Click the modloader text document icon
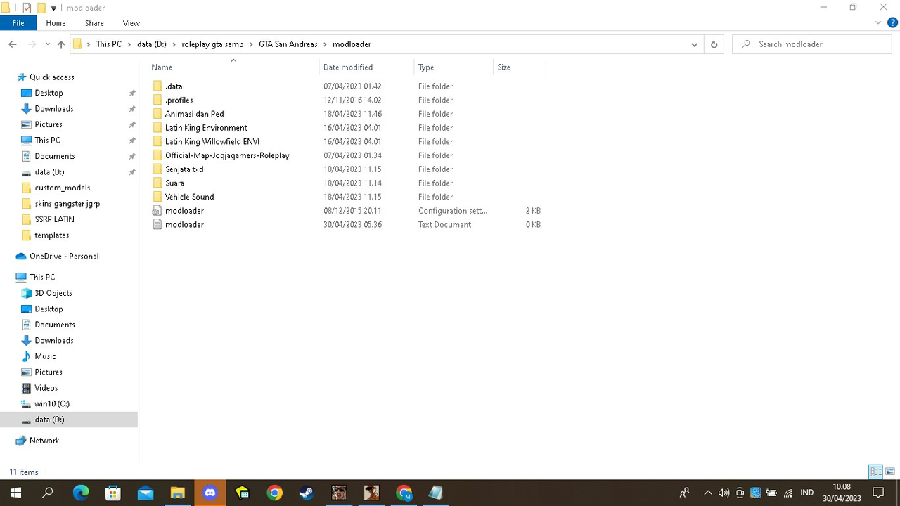 [x=157, y=225]
